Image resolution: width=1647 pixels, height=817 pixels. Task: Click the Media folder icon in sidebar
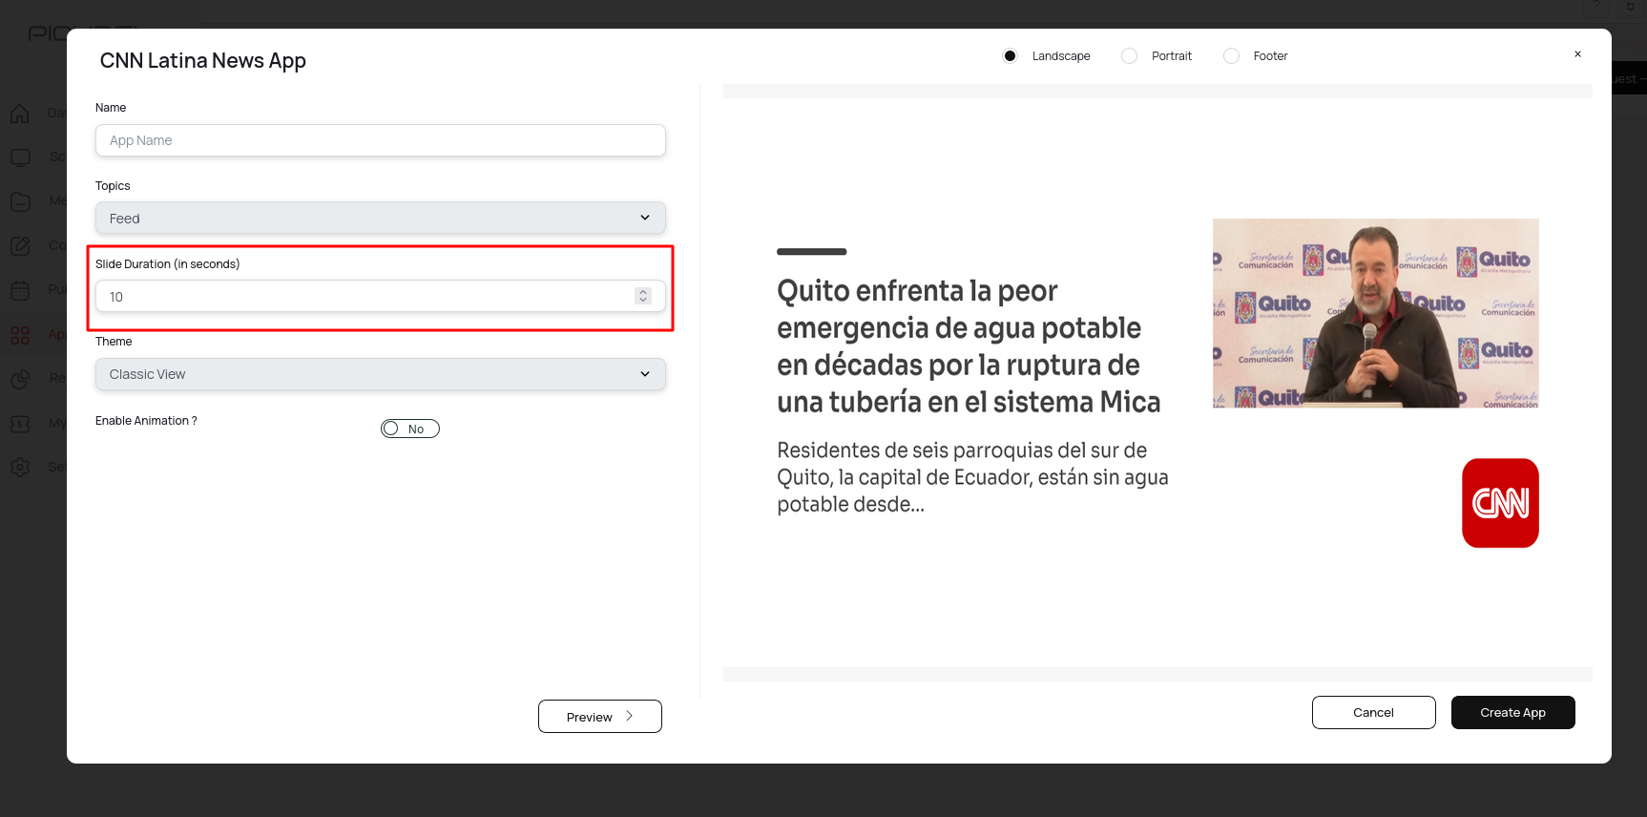tap(20, 201)
